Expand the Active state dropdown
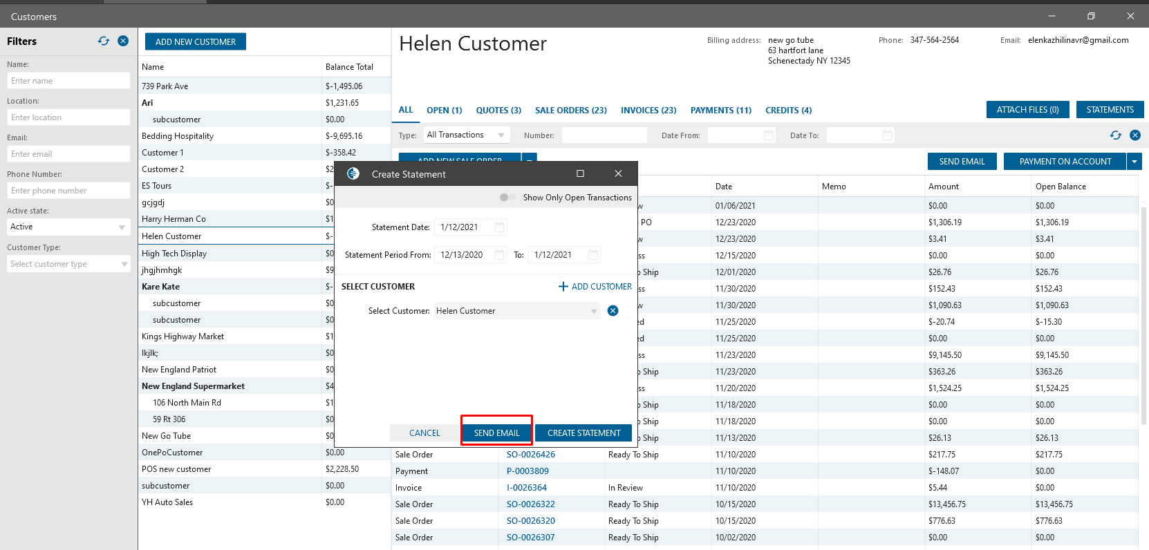Screen dimensions: 1149x550 (x=122, y=227)
